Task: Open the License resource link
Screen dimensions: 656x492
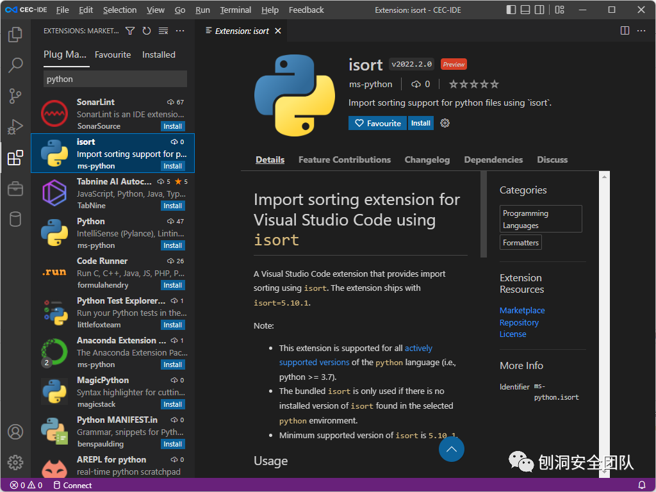Action: pyautogui.click(x=513, y=334)
